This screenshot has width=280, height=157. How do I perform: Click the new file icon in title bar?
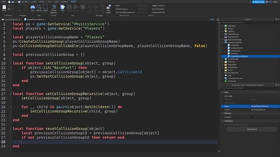point(9,2)
